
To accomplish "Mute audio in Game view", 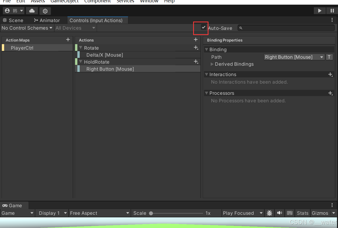I will coord(279,213).
